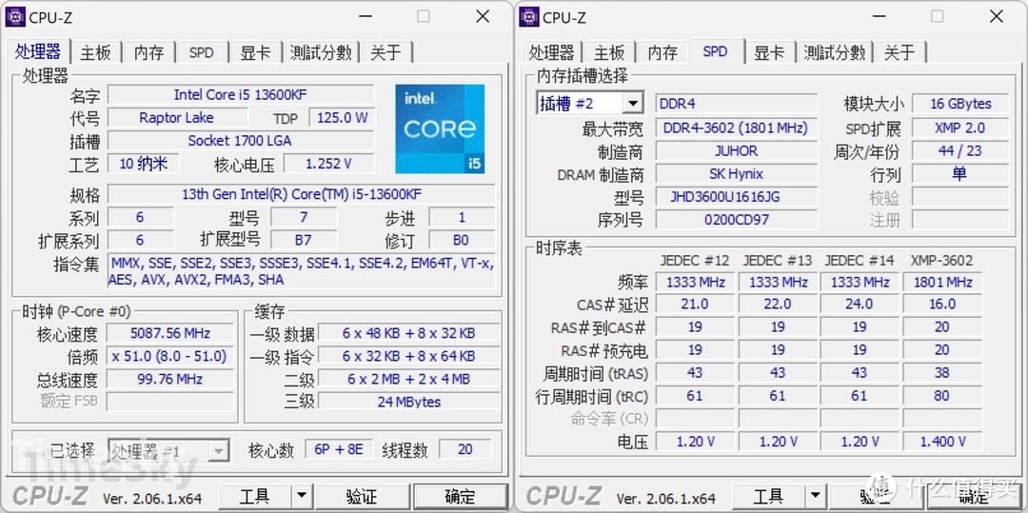
Task: Open the 关于 tab in left window
Action: click(385, 52)
